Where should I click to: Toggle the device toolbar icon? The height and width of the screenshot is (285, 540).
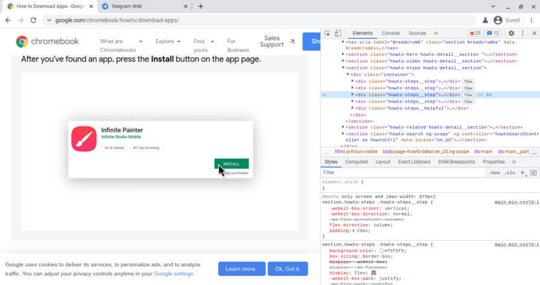coord(338,33)
